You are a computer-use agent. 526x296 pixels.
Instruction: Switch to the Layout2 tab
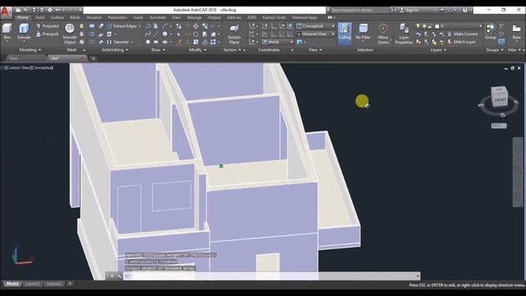[54, 284]
